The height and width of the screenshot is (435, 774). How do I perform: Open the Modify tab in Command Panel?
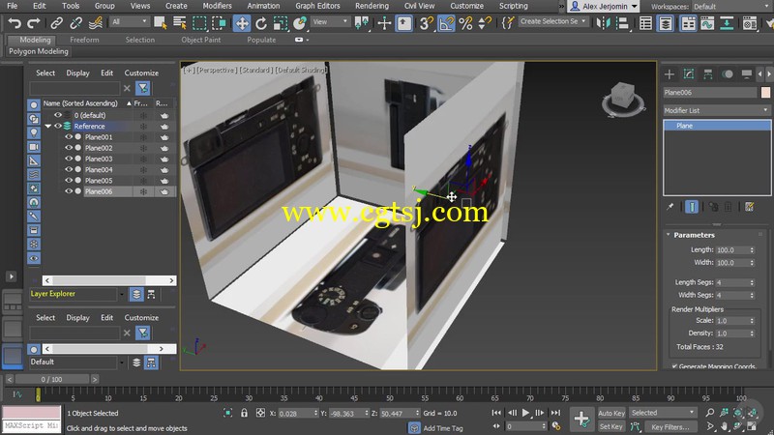[689, 74]
